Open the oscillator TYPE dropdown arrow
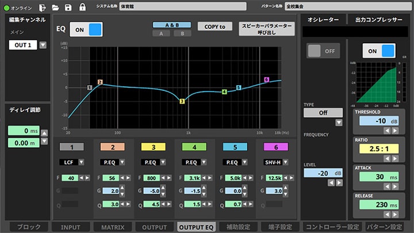This screenshot has width=414, height=233. (339, 123)
